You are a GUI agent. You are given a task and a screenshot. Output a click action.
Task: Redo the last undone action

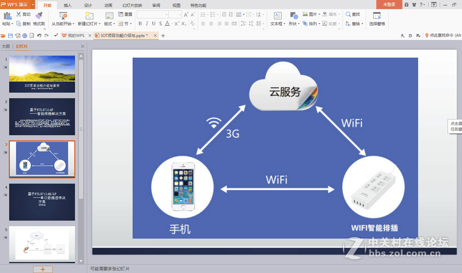point(47,36)
